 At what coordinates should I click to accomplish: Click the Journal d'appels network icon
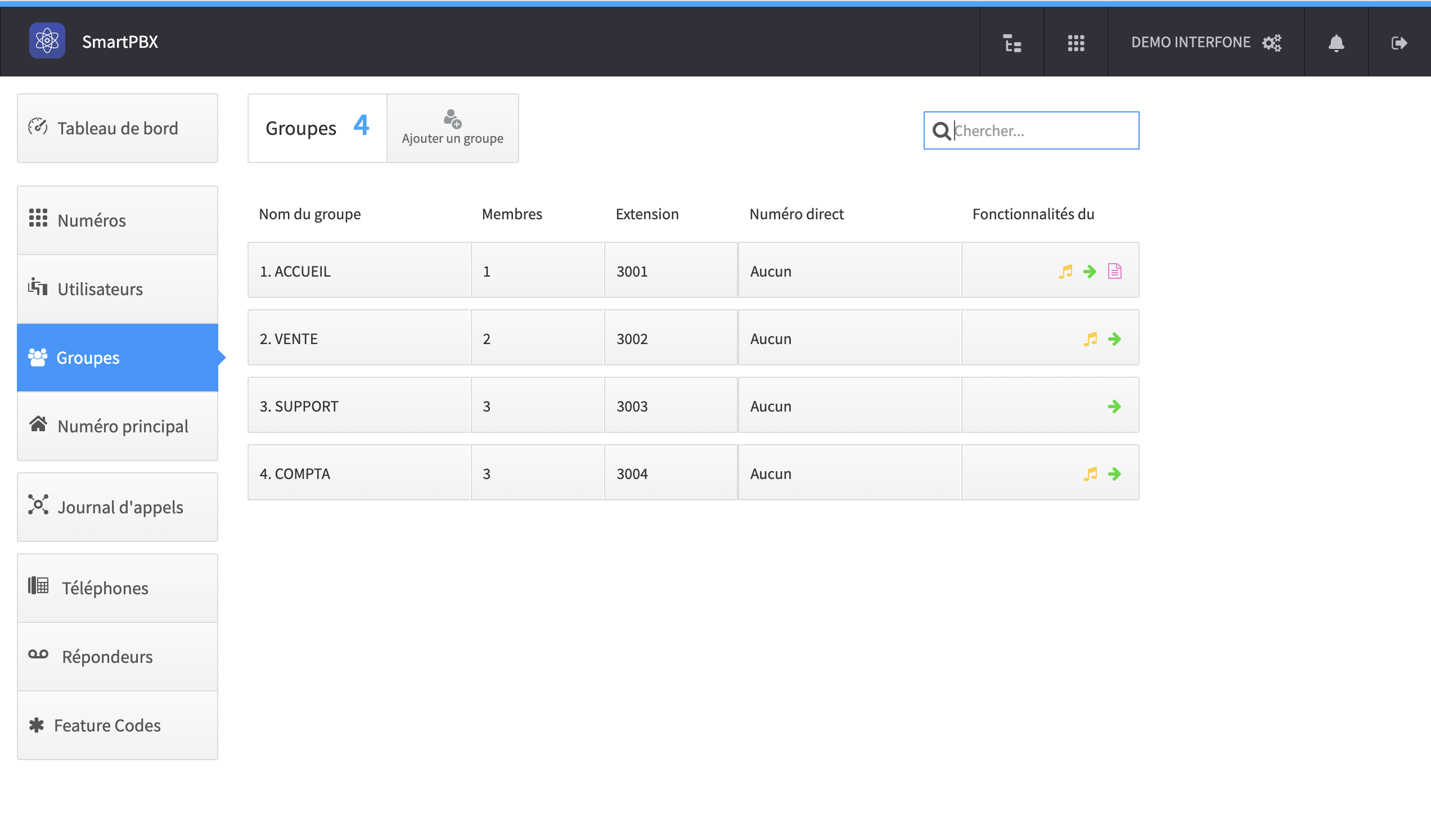pyautogui.click(x=38, y=504)
